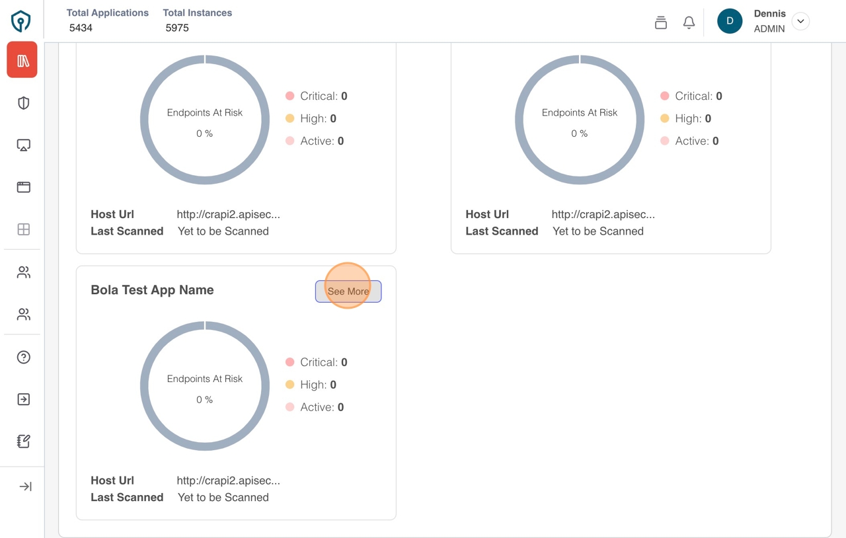Click the Critical red legend dot in Bola card

(289, 362)
